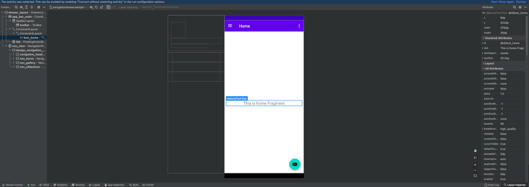Expand the Layout attributes section
Screen dimensions: 529x187
tap(484, 64)
